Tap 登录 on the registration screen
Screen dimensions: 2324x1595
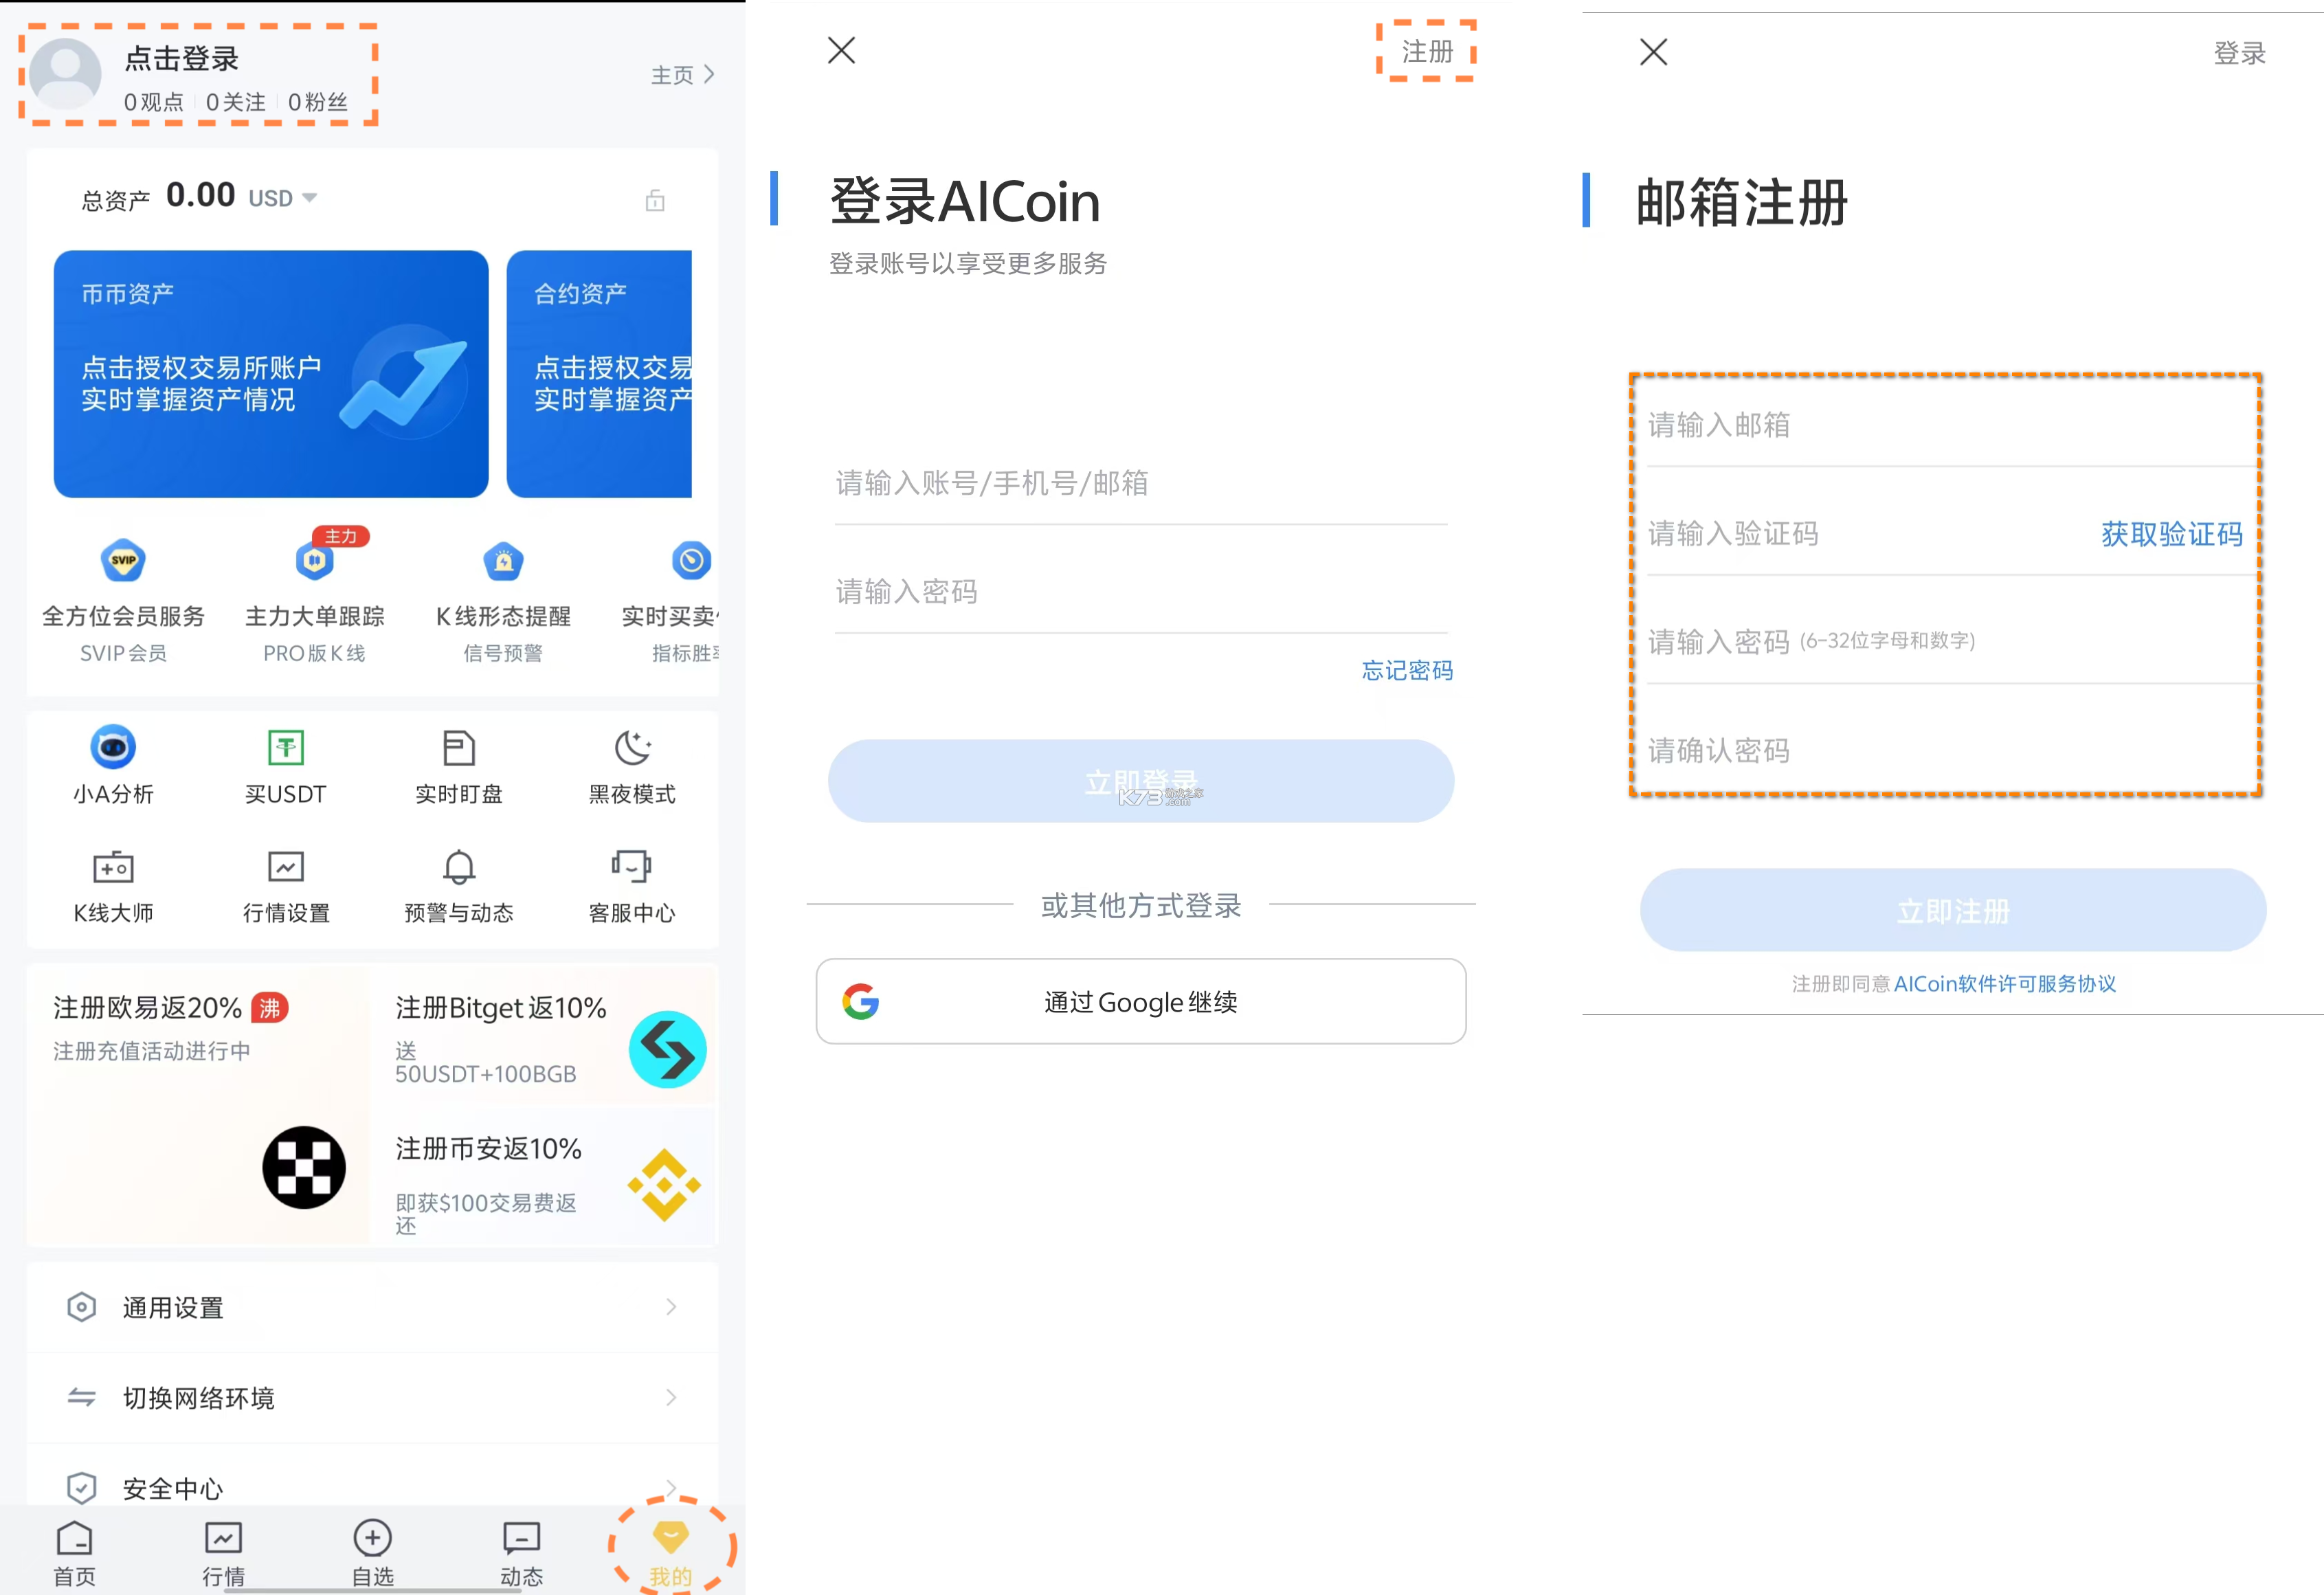tap(2240, 53)
